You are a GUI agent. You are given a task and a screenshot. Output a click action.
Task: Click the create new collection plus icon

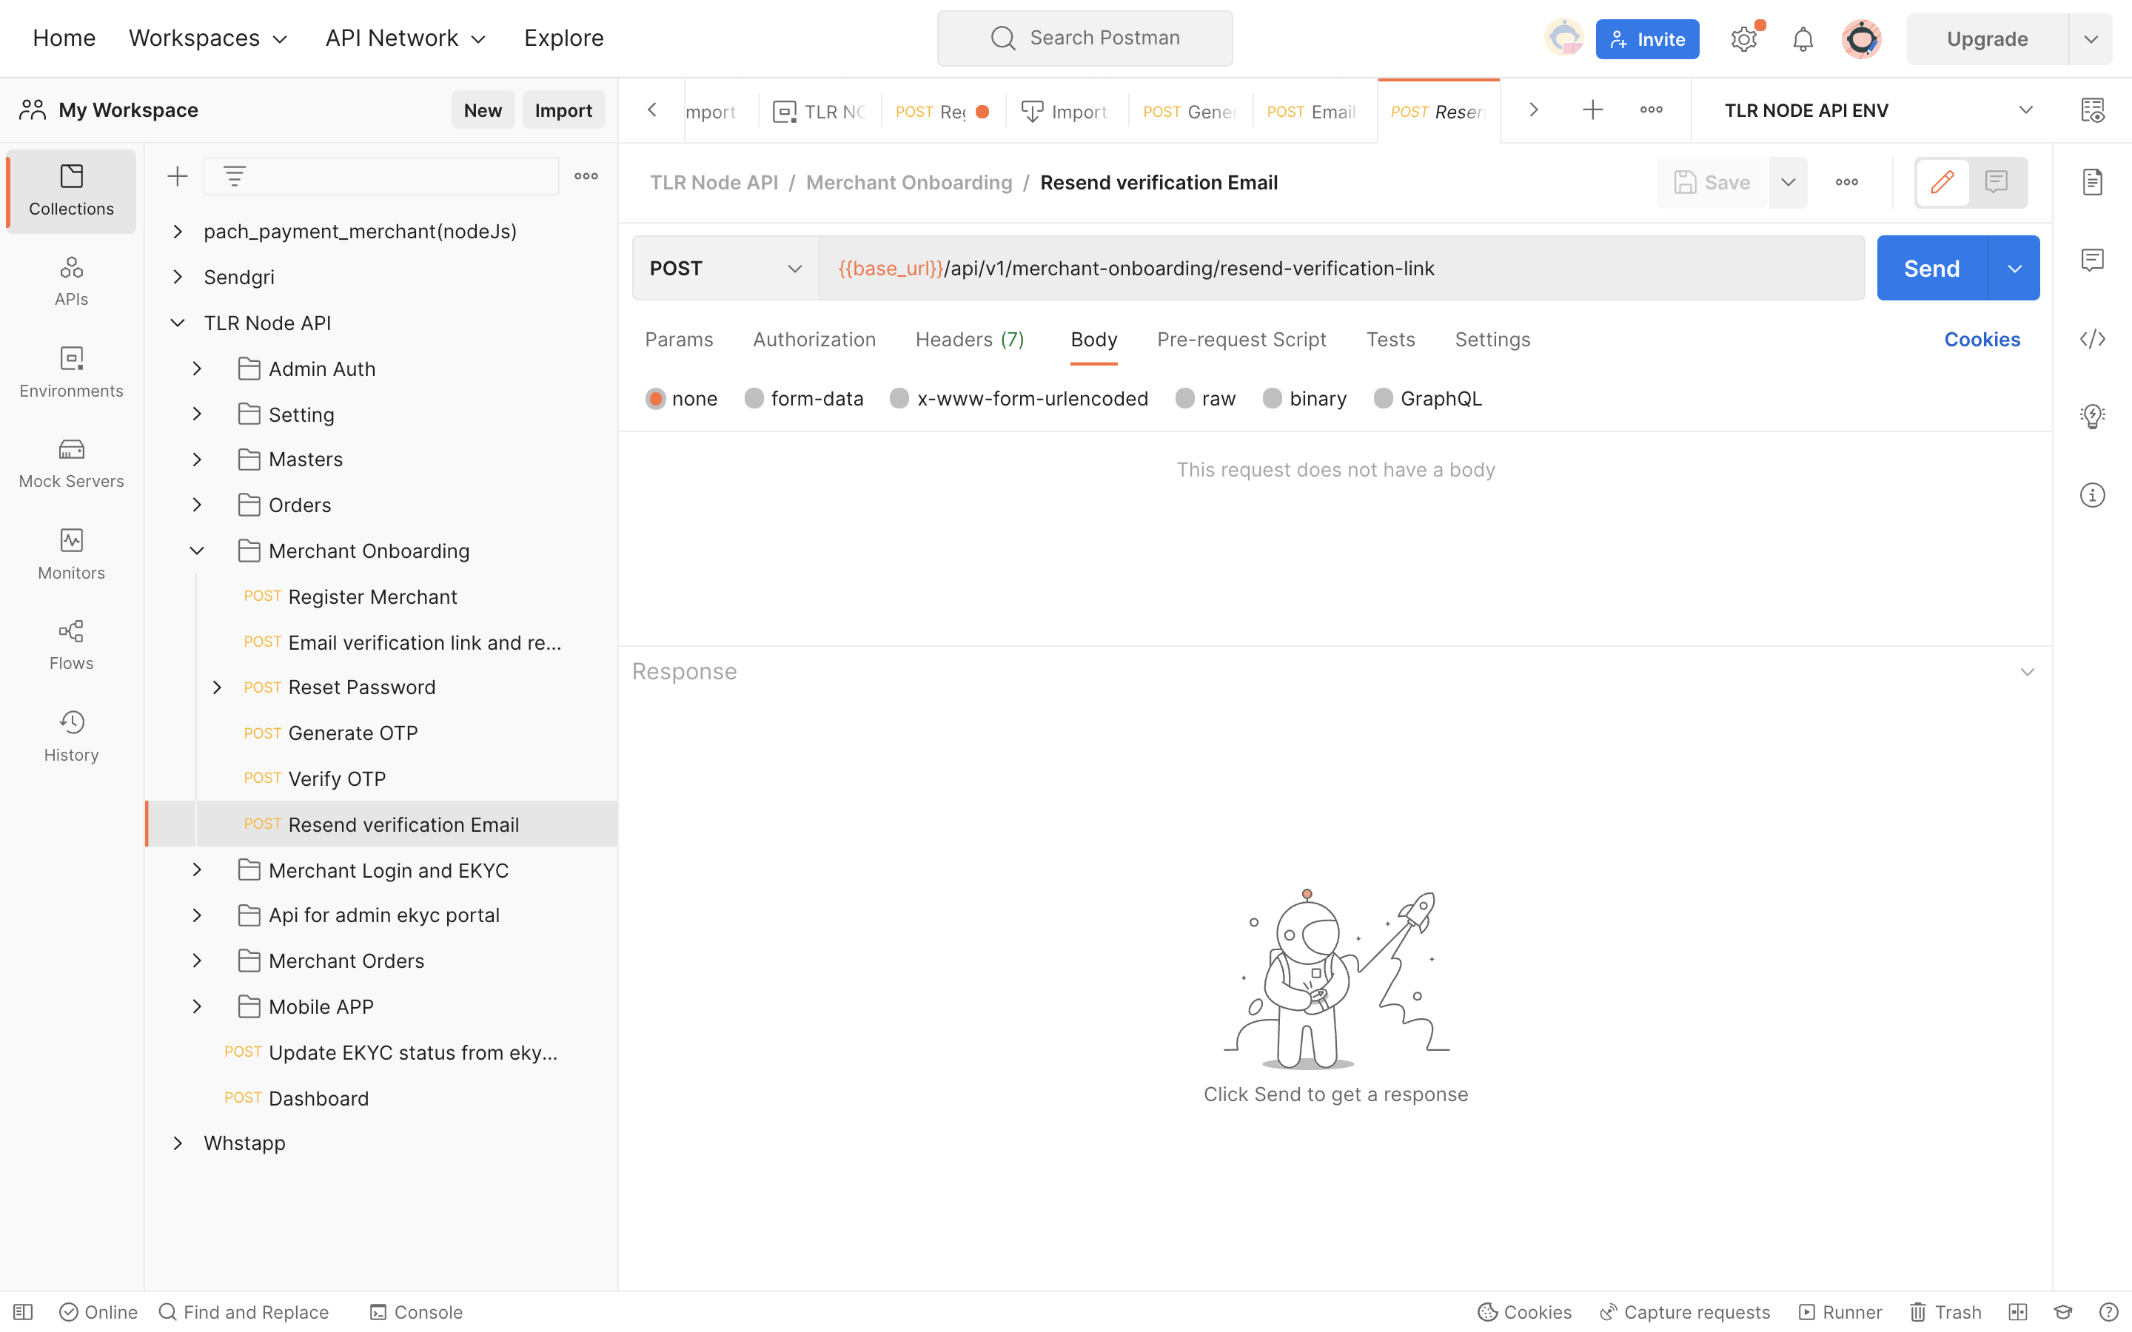click(x=178, y=176)
